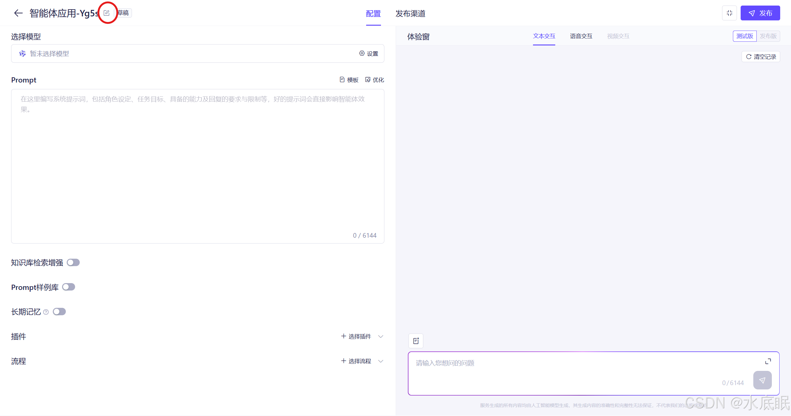
Task: Click the edit app name pencil icon
Action: tap(107, 13)
